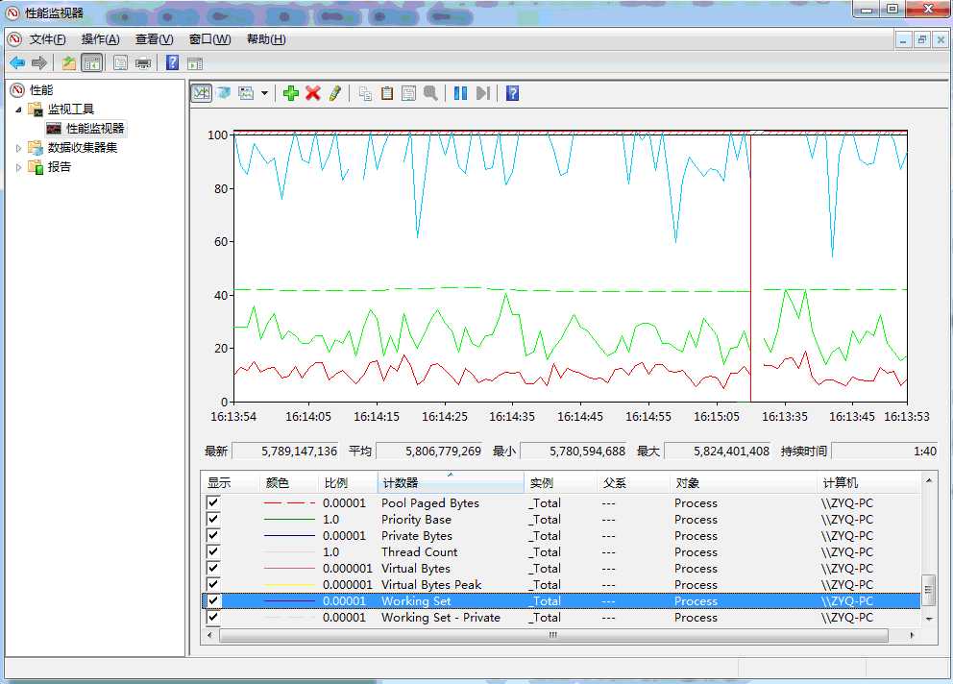Image resolution: width=953 pixels, height=684 pixels.
Task: Click the Print icon in the main toolbar
Action: tap(143, 62)
